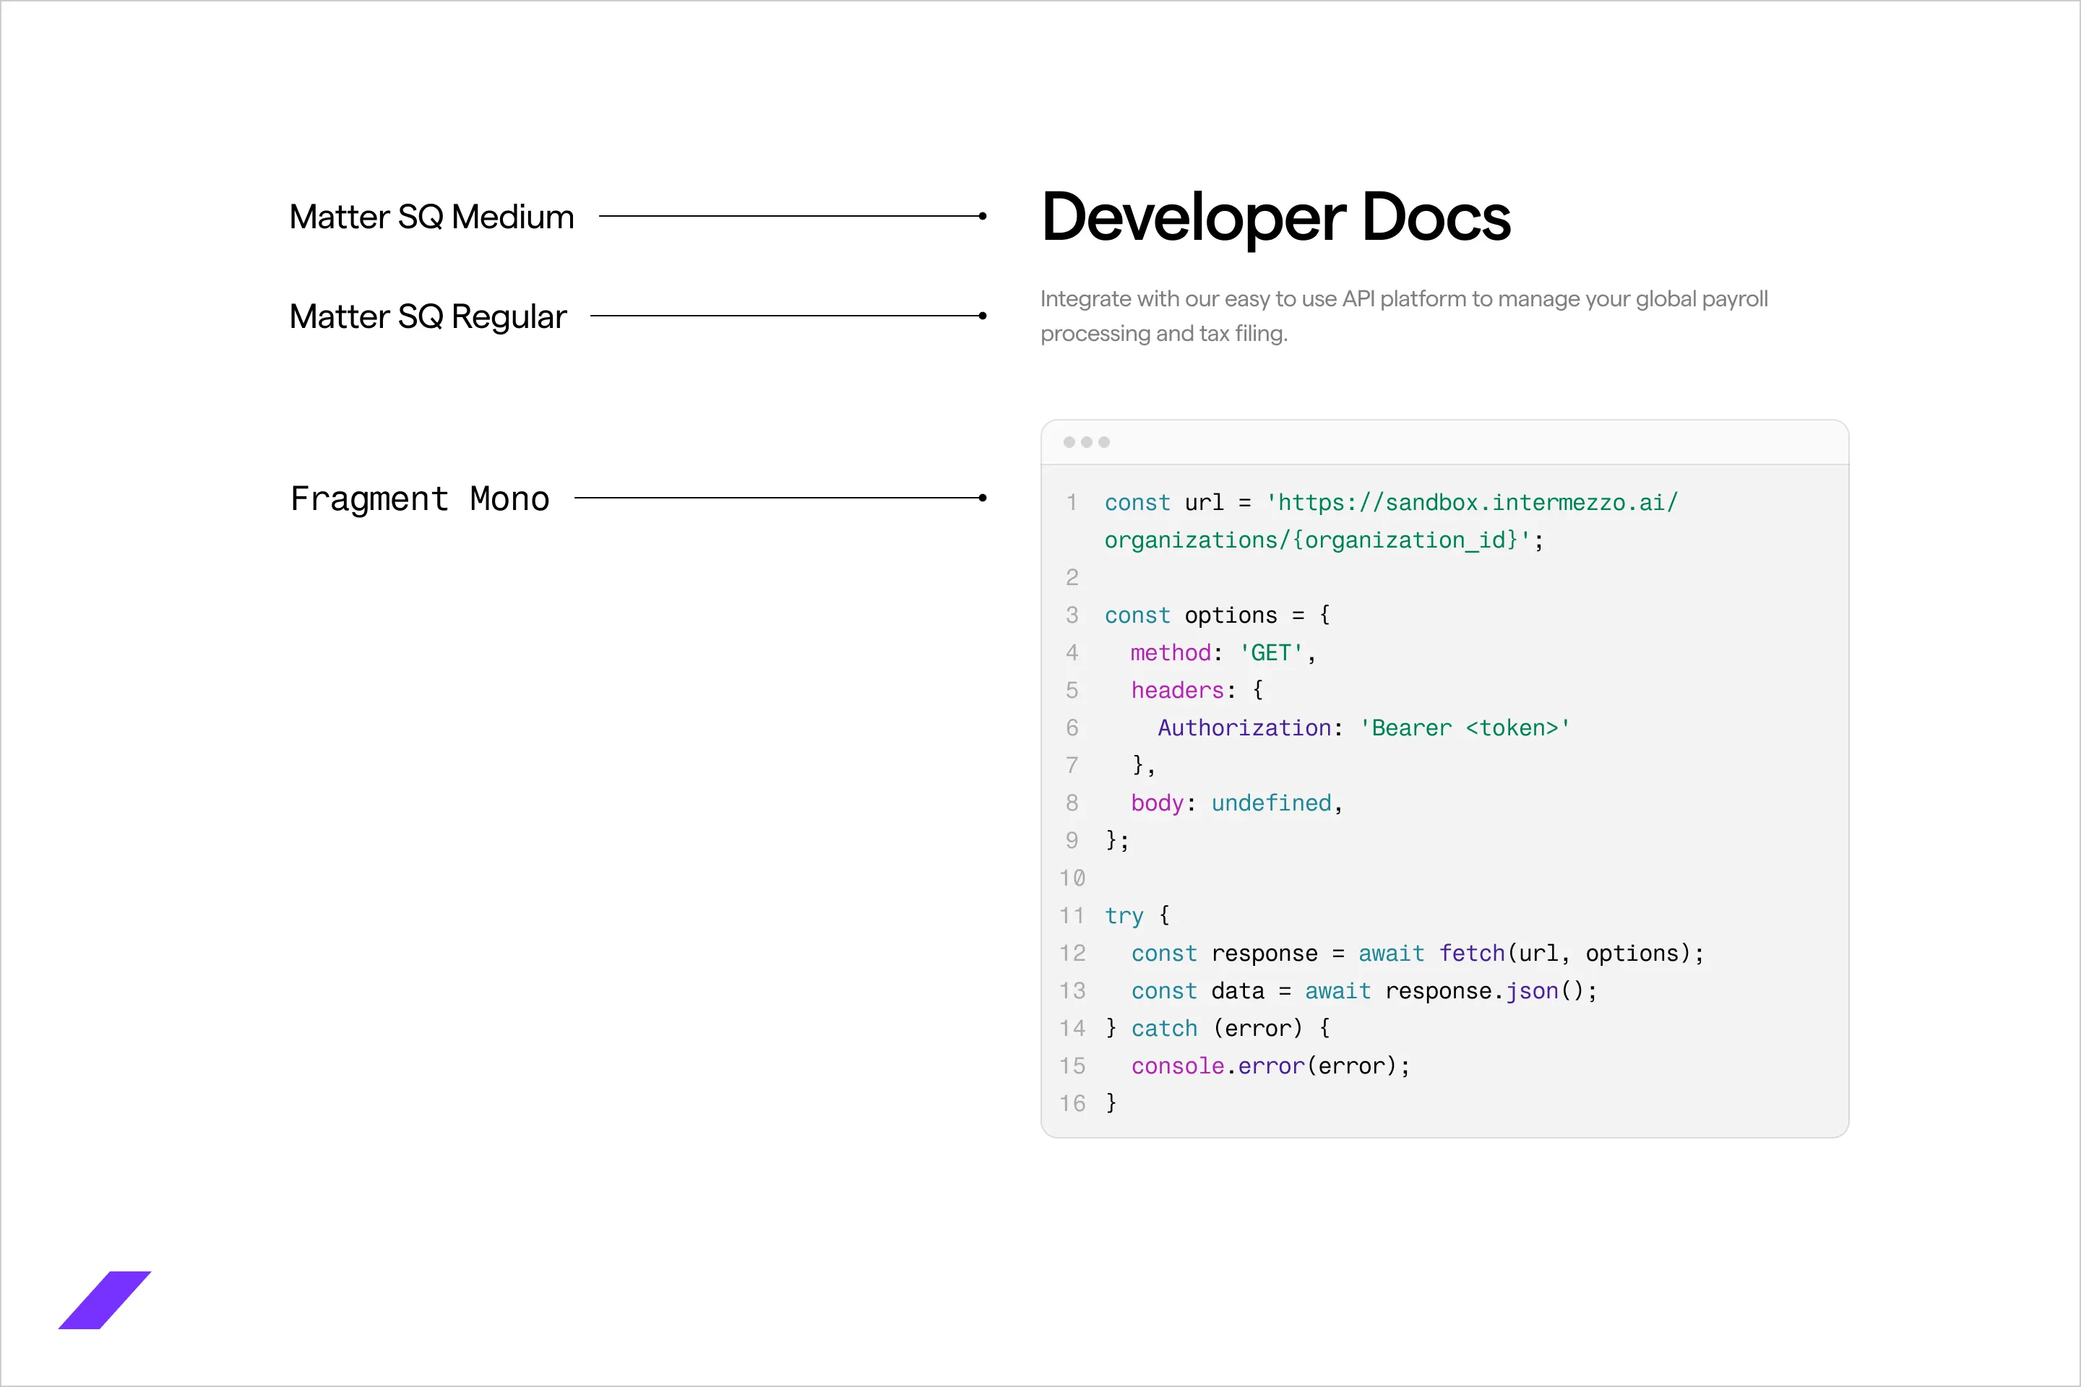Click the 'Integrate with our easy to use API' paragraph
The width and height of the screenshot is (2081, 1387).
pyautogui.click(x=1404, y=316)
